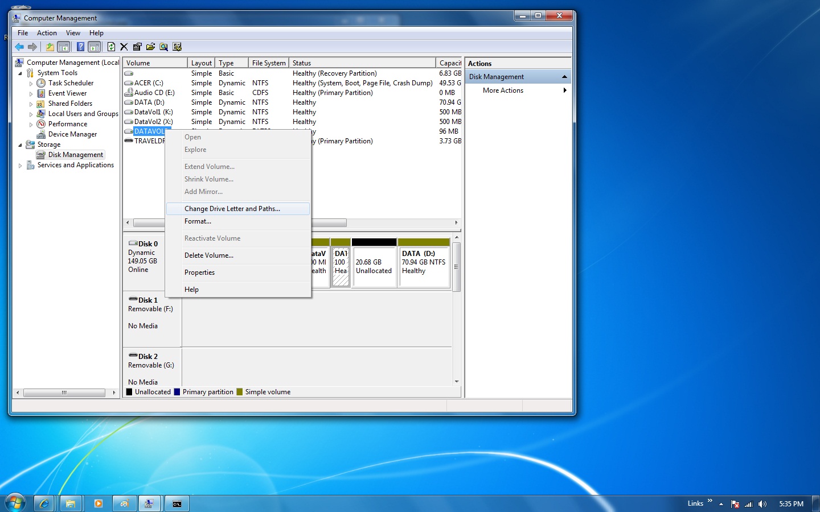Toggle the Show/Hide Action Pane icon

coord(95,47)
